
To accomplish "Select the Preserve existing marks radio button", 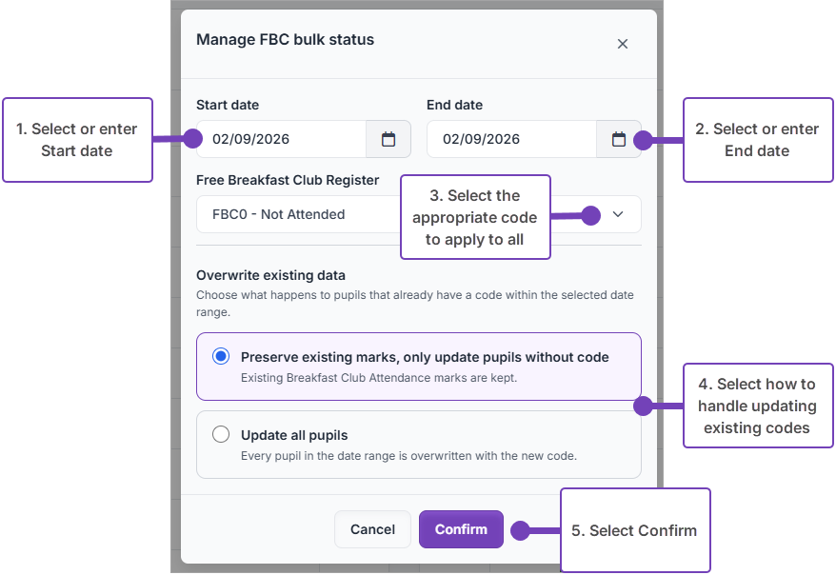I will click(x=221, y=356).
